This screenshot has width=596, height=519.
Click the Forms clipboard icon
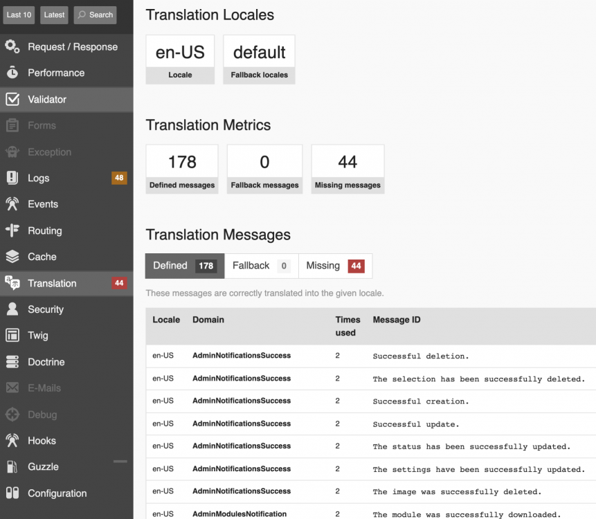pos(12,125)
